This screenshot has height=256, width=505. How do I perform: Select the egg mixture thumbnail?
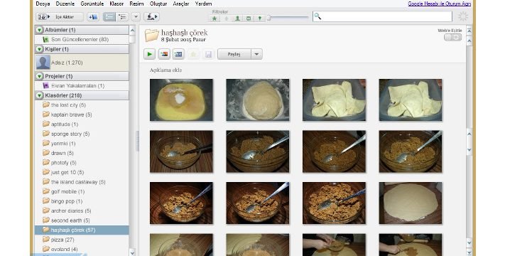tap(181, 100)
